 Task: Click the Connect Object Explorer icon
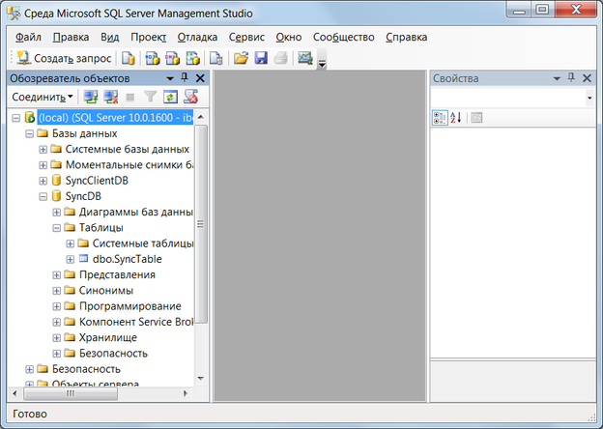[x=91, y=97]
